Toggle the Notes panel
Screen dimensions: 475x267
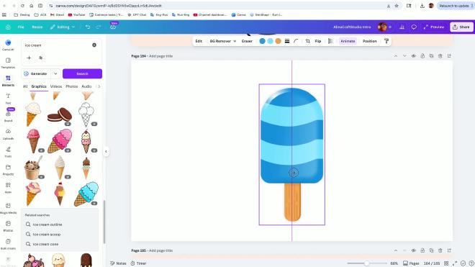(x=118, y=263)
